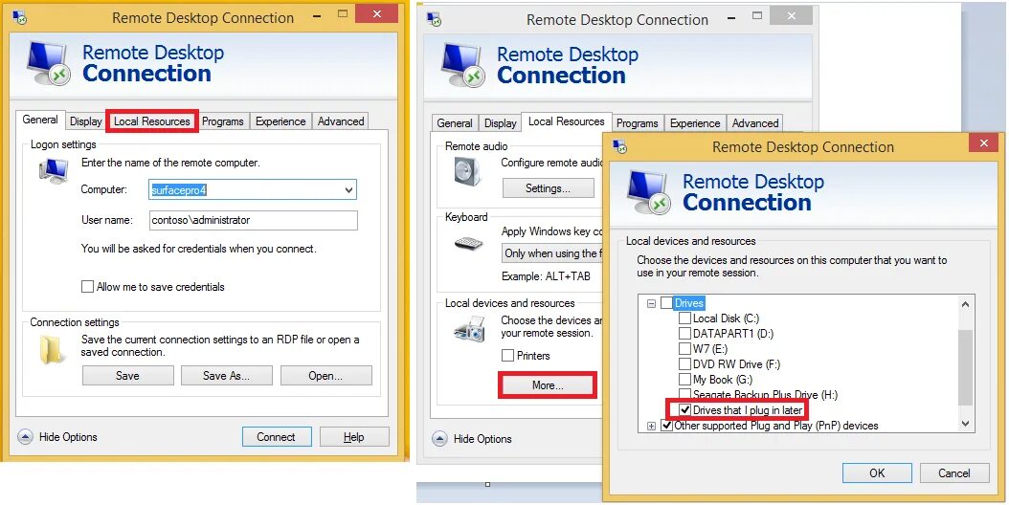
Task: Close the front devices dialog
Action: click(x=983, y=143)
